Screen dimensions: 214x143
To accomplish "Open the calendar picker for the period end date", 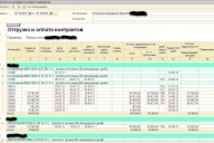I will coord(51,13).
